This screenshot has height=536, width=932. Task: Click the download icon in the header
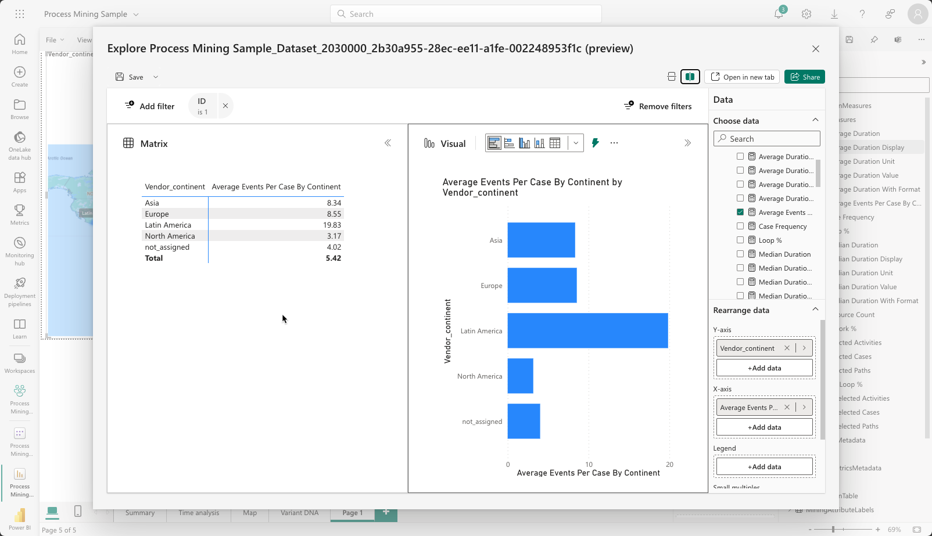click(834, 14)
